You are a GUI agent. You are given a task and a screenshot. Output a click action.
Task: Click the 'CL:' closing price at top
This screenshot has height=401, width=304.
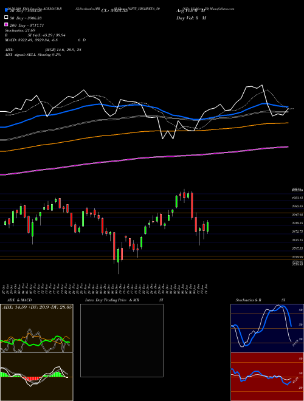coord(114,11)
